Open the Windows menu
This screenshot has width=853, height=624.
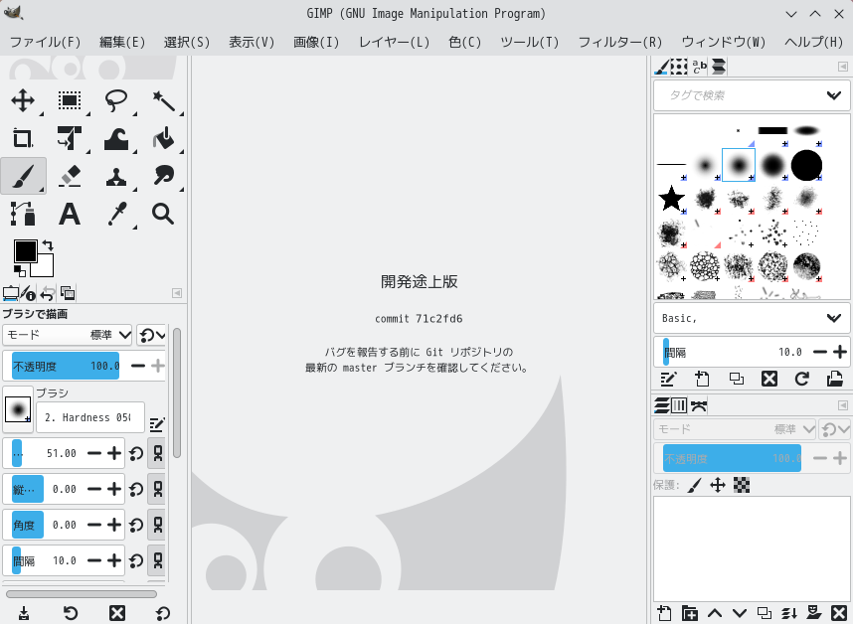[724, 42]
